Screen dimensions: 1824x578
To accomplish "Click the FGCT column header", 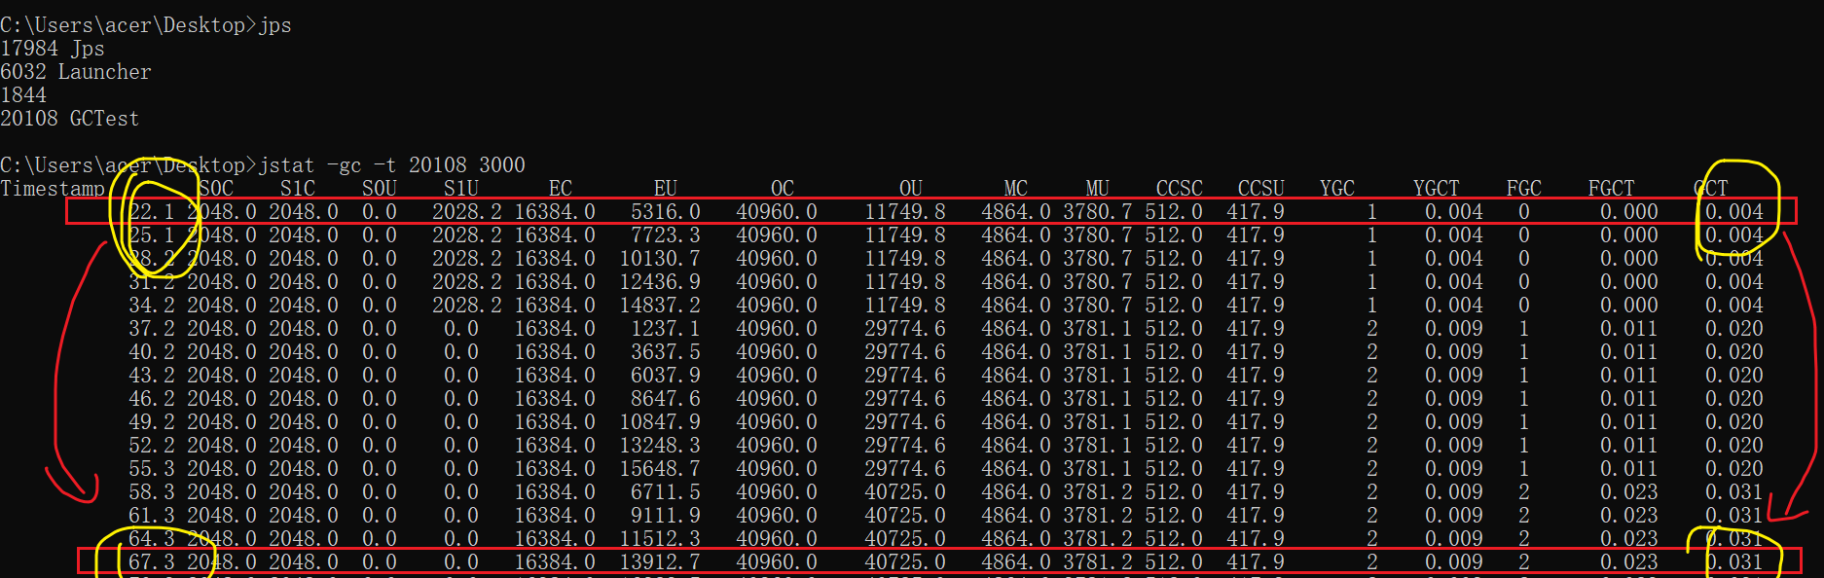I will coord(1611,189).
